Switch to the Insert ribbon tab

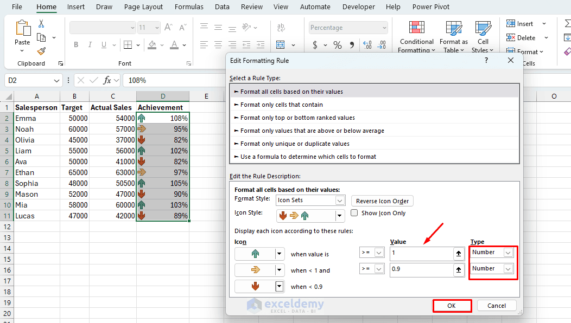coord(76,7)
